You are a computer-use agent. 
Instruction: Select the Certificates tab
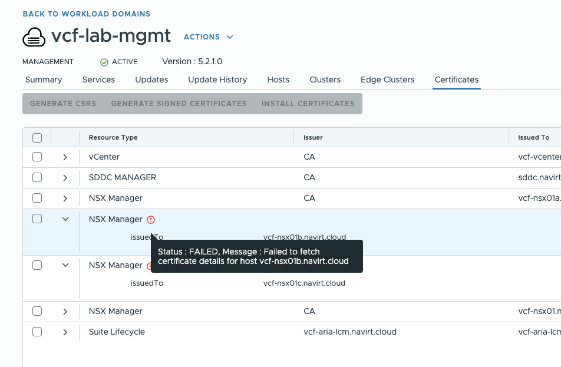(457, 80)
